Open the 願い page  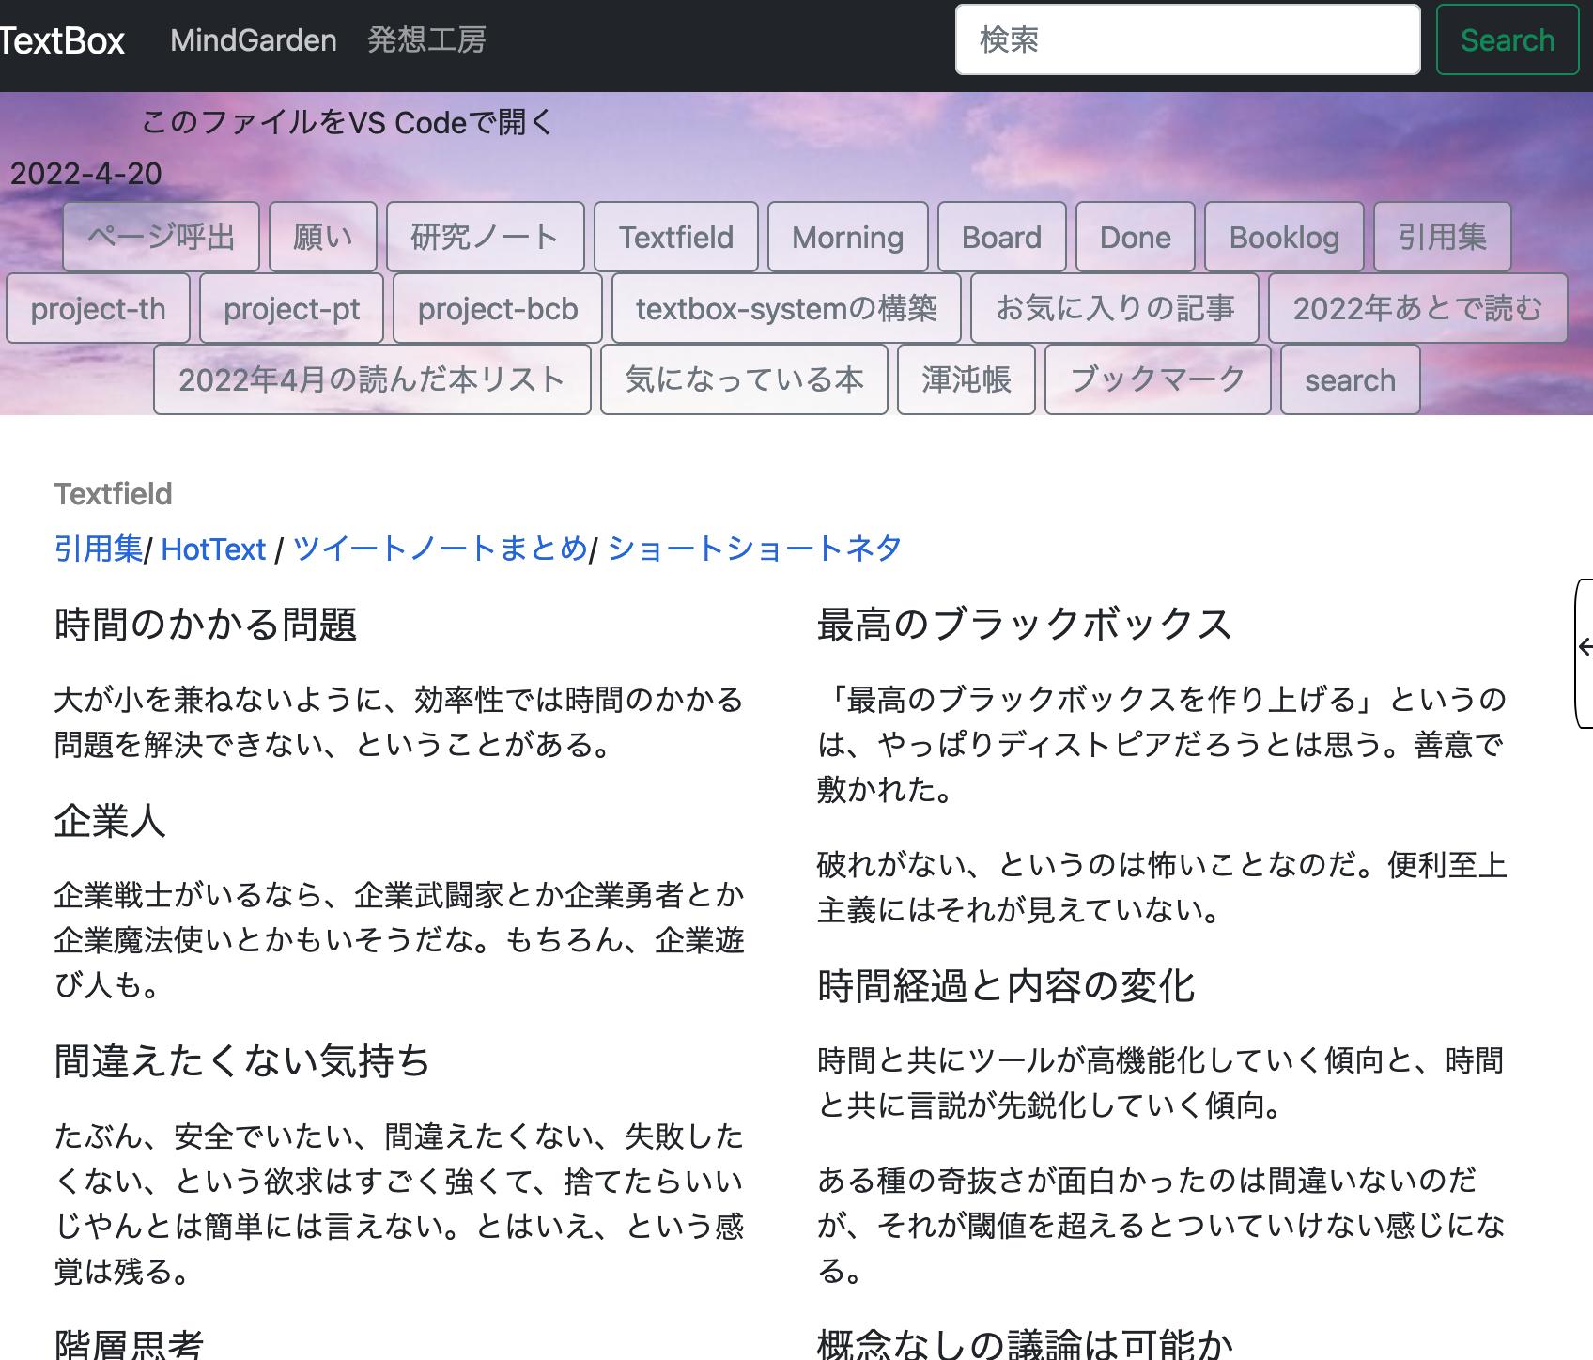(322, 237)
